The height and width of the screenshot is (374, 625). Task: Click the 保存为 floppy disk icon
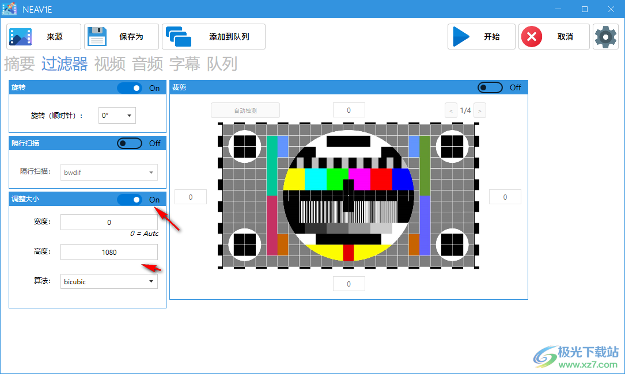tap(97, 37)
